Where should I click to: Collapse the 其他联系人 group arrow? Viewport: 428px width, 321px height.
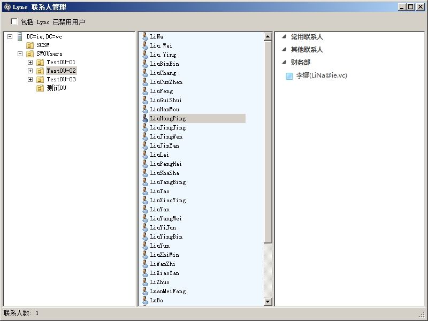coord(284,50)
